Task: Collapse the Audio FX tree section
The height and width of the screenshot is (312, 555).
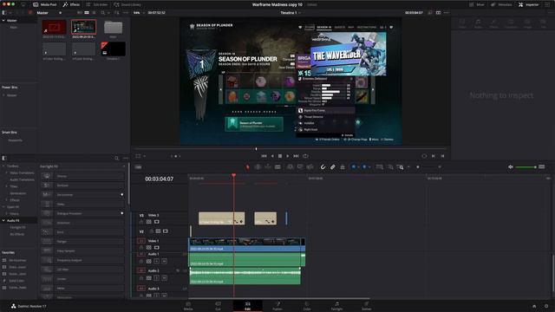Action: tap(3, 220)
